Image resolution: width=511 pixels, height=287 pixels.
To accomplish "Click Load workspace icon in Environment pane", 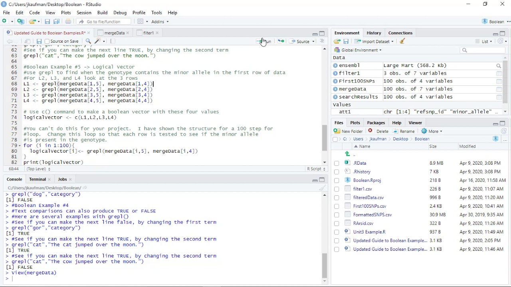I will click(337, 41).
